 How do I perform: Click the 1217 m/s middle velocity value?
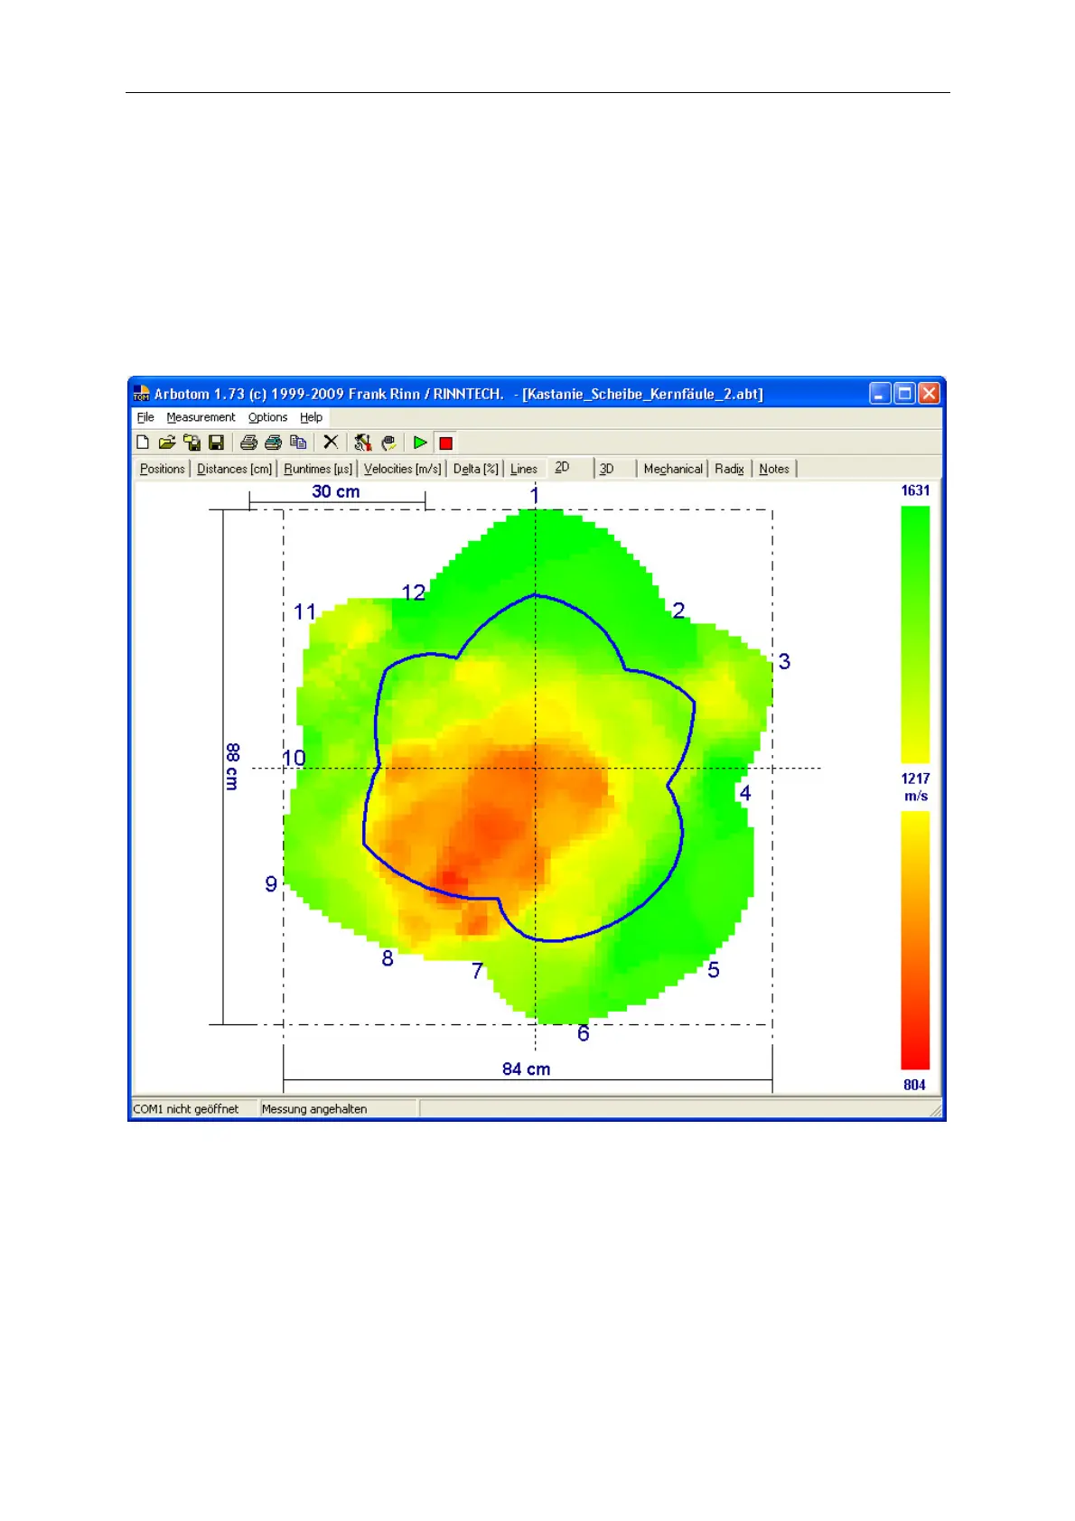click(915, 787)
